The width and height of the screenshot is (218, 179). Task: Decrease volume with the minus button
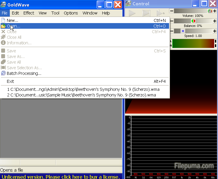pos(171,11)
